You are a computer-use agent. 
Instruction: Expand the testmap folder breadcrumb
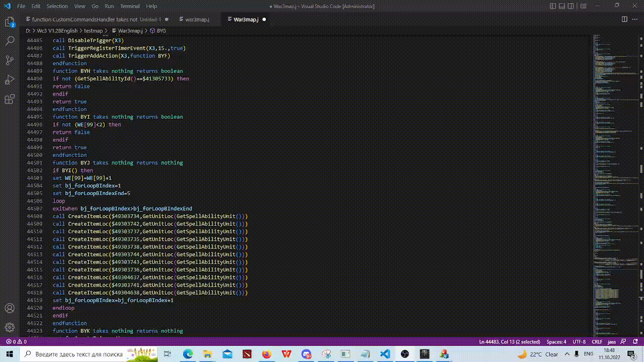click(93, 31)
